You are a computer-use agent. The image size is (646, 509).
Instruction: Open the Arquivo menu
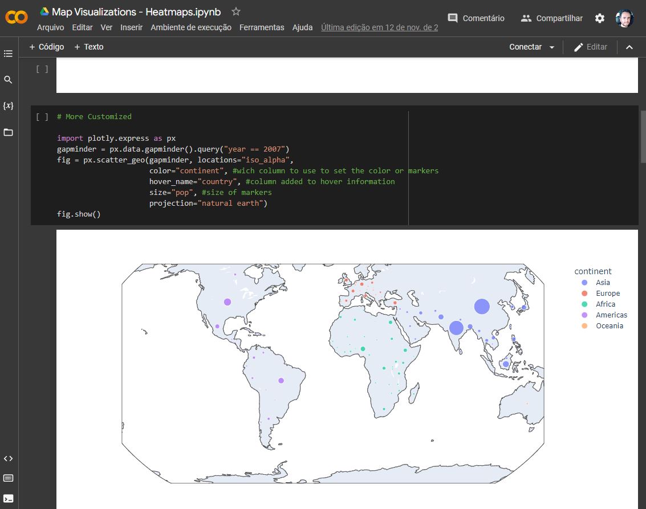click(50, 27)
